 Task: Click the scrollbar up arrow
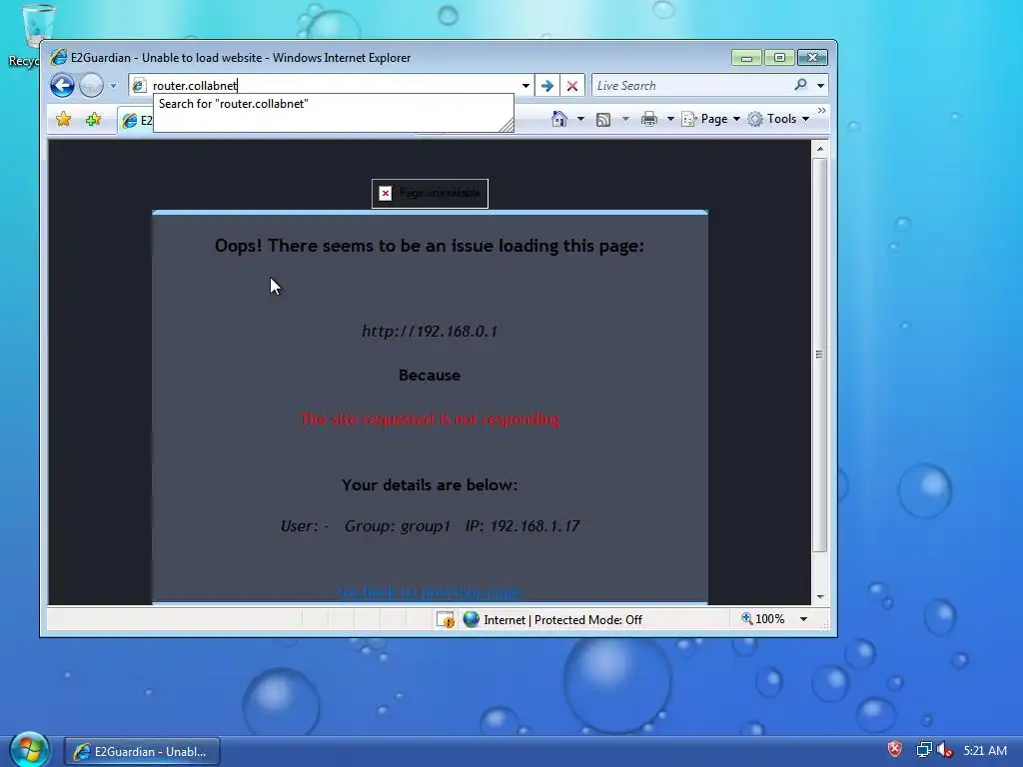click(820, 149)
